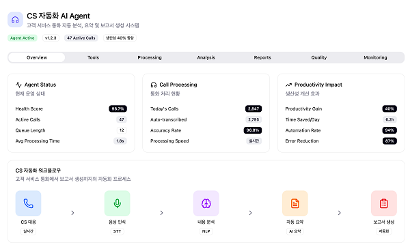Click the Productivity Impact card title
This screenshot has width=410, height=251.
[318, 85]
